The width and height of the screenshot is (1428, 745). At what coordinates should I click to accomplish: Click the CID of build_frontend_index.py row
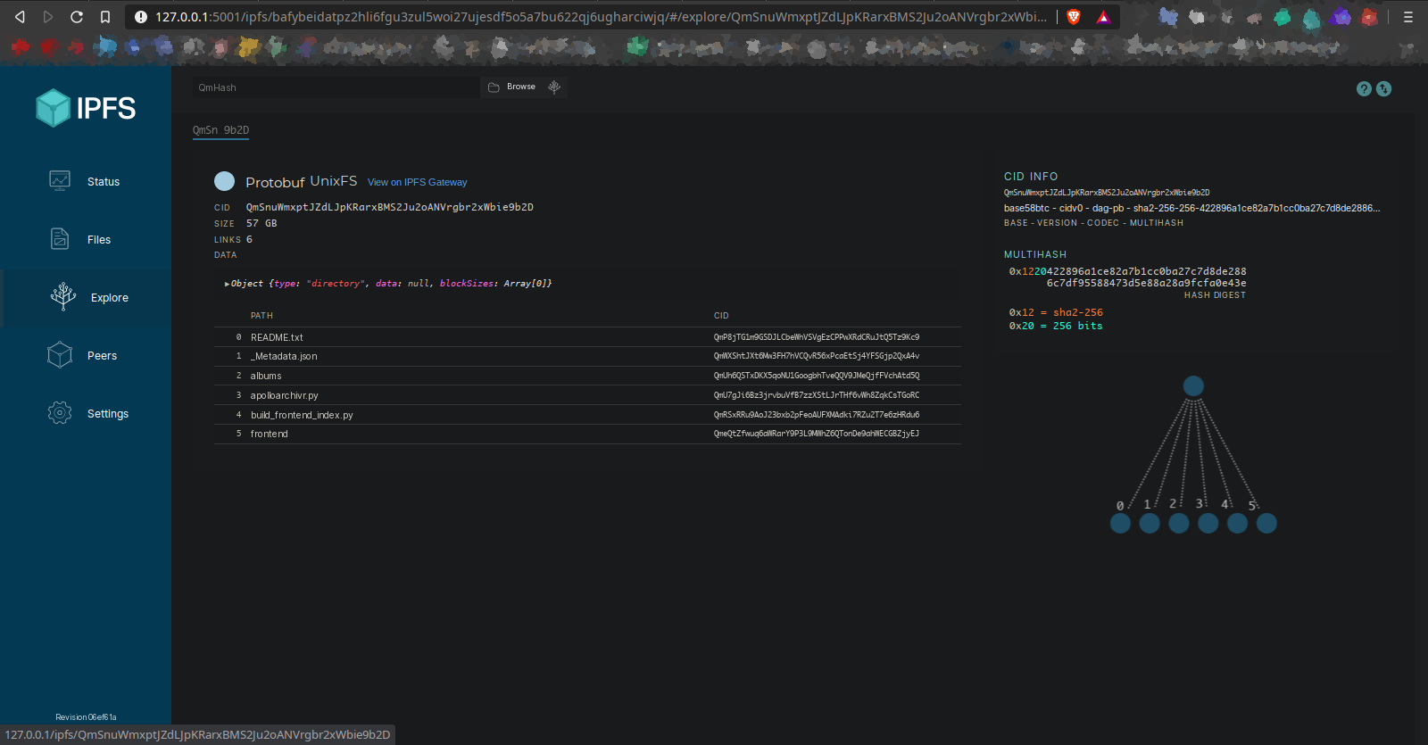tap(817, 415)
